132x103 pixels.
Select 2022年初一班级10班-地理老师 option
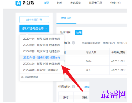coord(42,39)
